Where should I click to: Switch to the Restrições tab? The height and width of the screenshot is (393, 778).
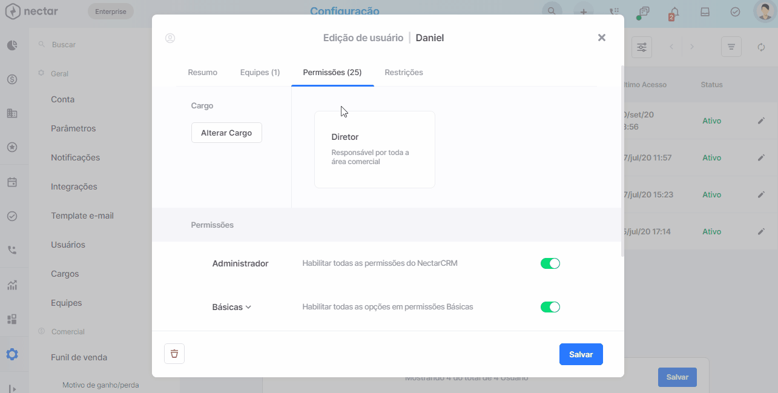[404, 72]
